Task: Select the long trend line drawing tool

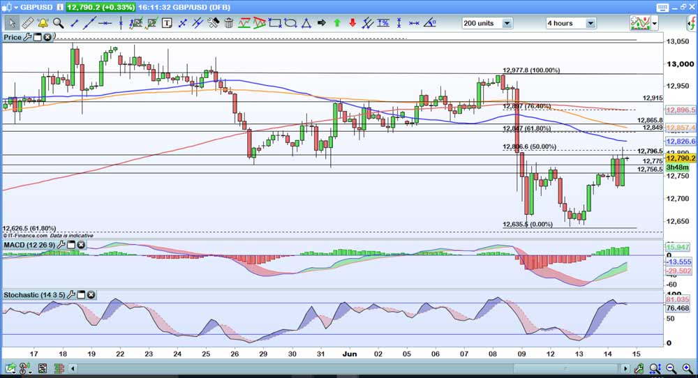Action: point(89,23)
